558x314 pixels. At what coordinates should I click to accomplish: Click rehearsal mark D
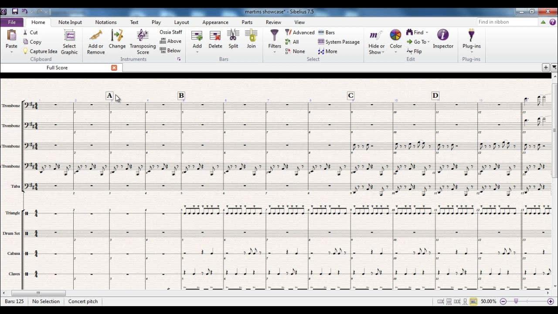435,96
